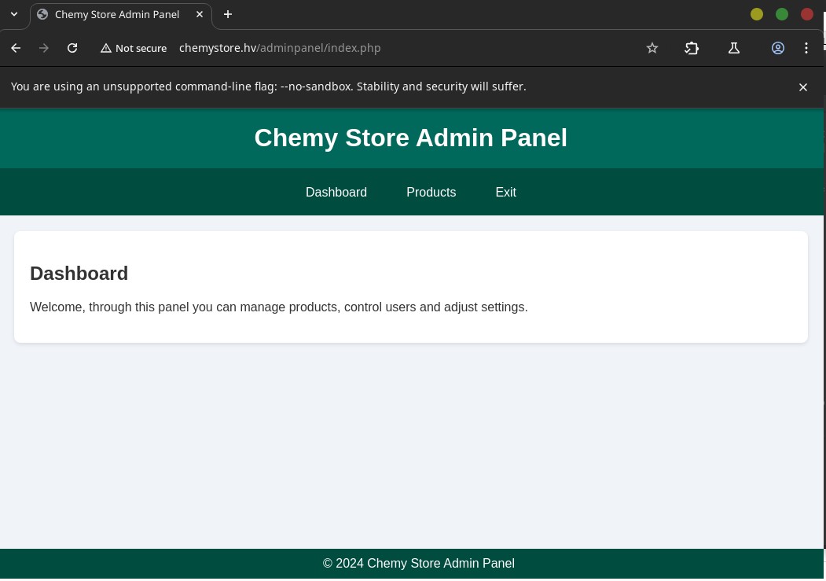Dismiss the no-sandbox warning banner
The height and width of the screenshot is (581, 826).
(803, 86)
